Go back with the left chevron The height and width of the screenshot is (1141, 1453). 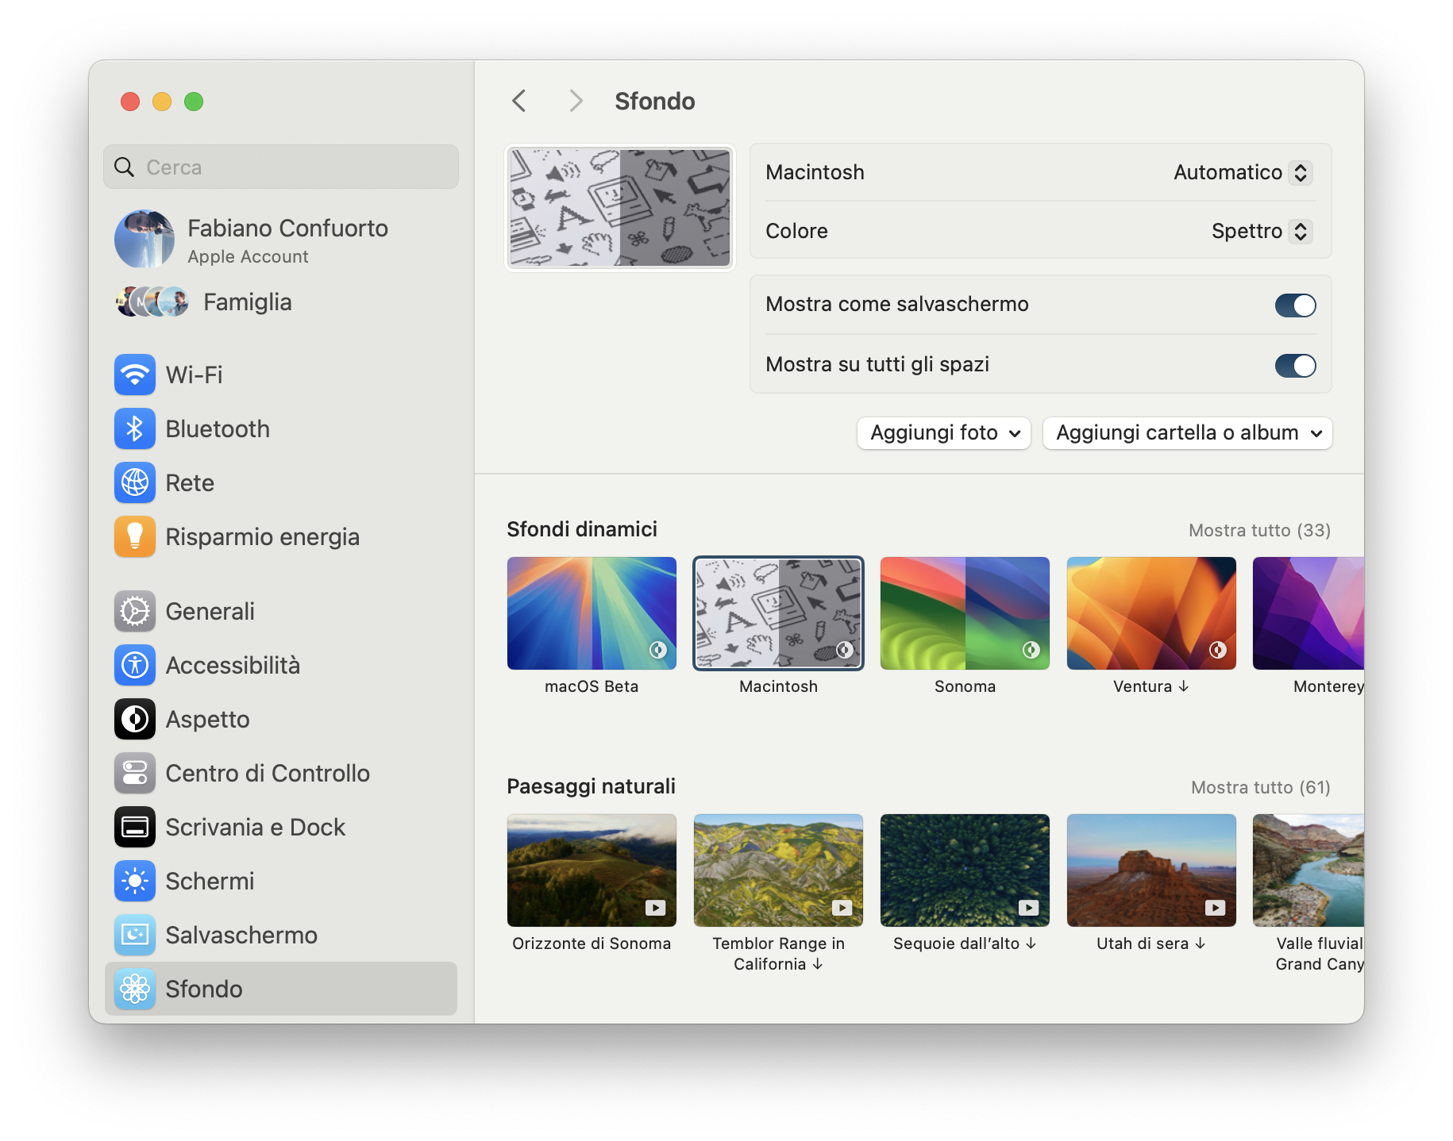[x=519, y=101]
